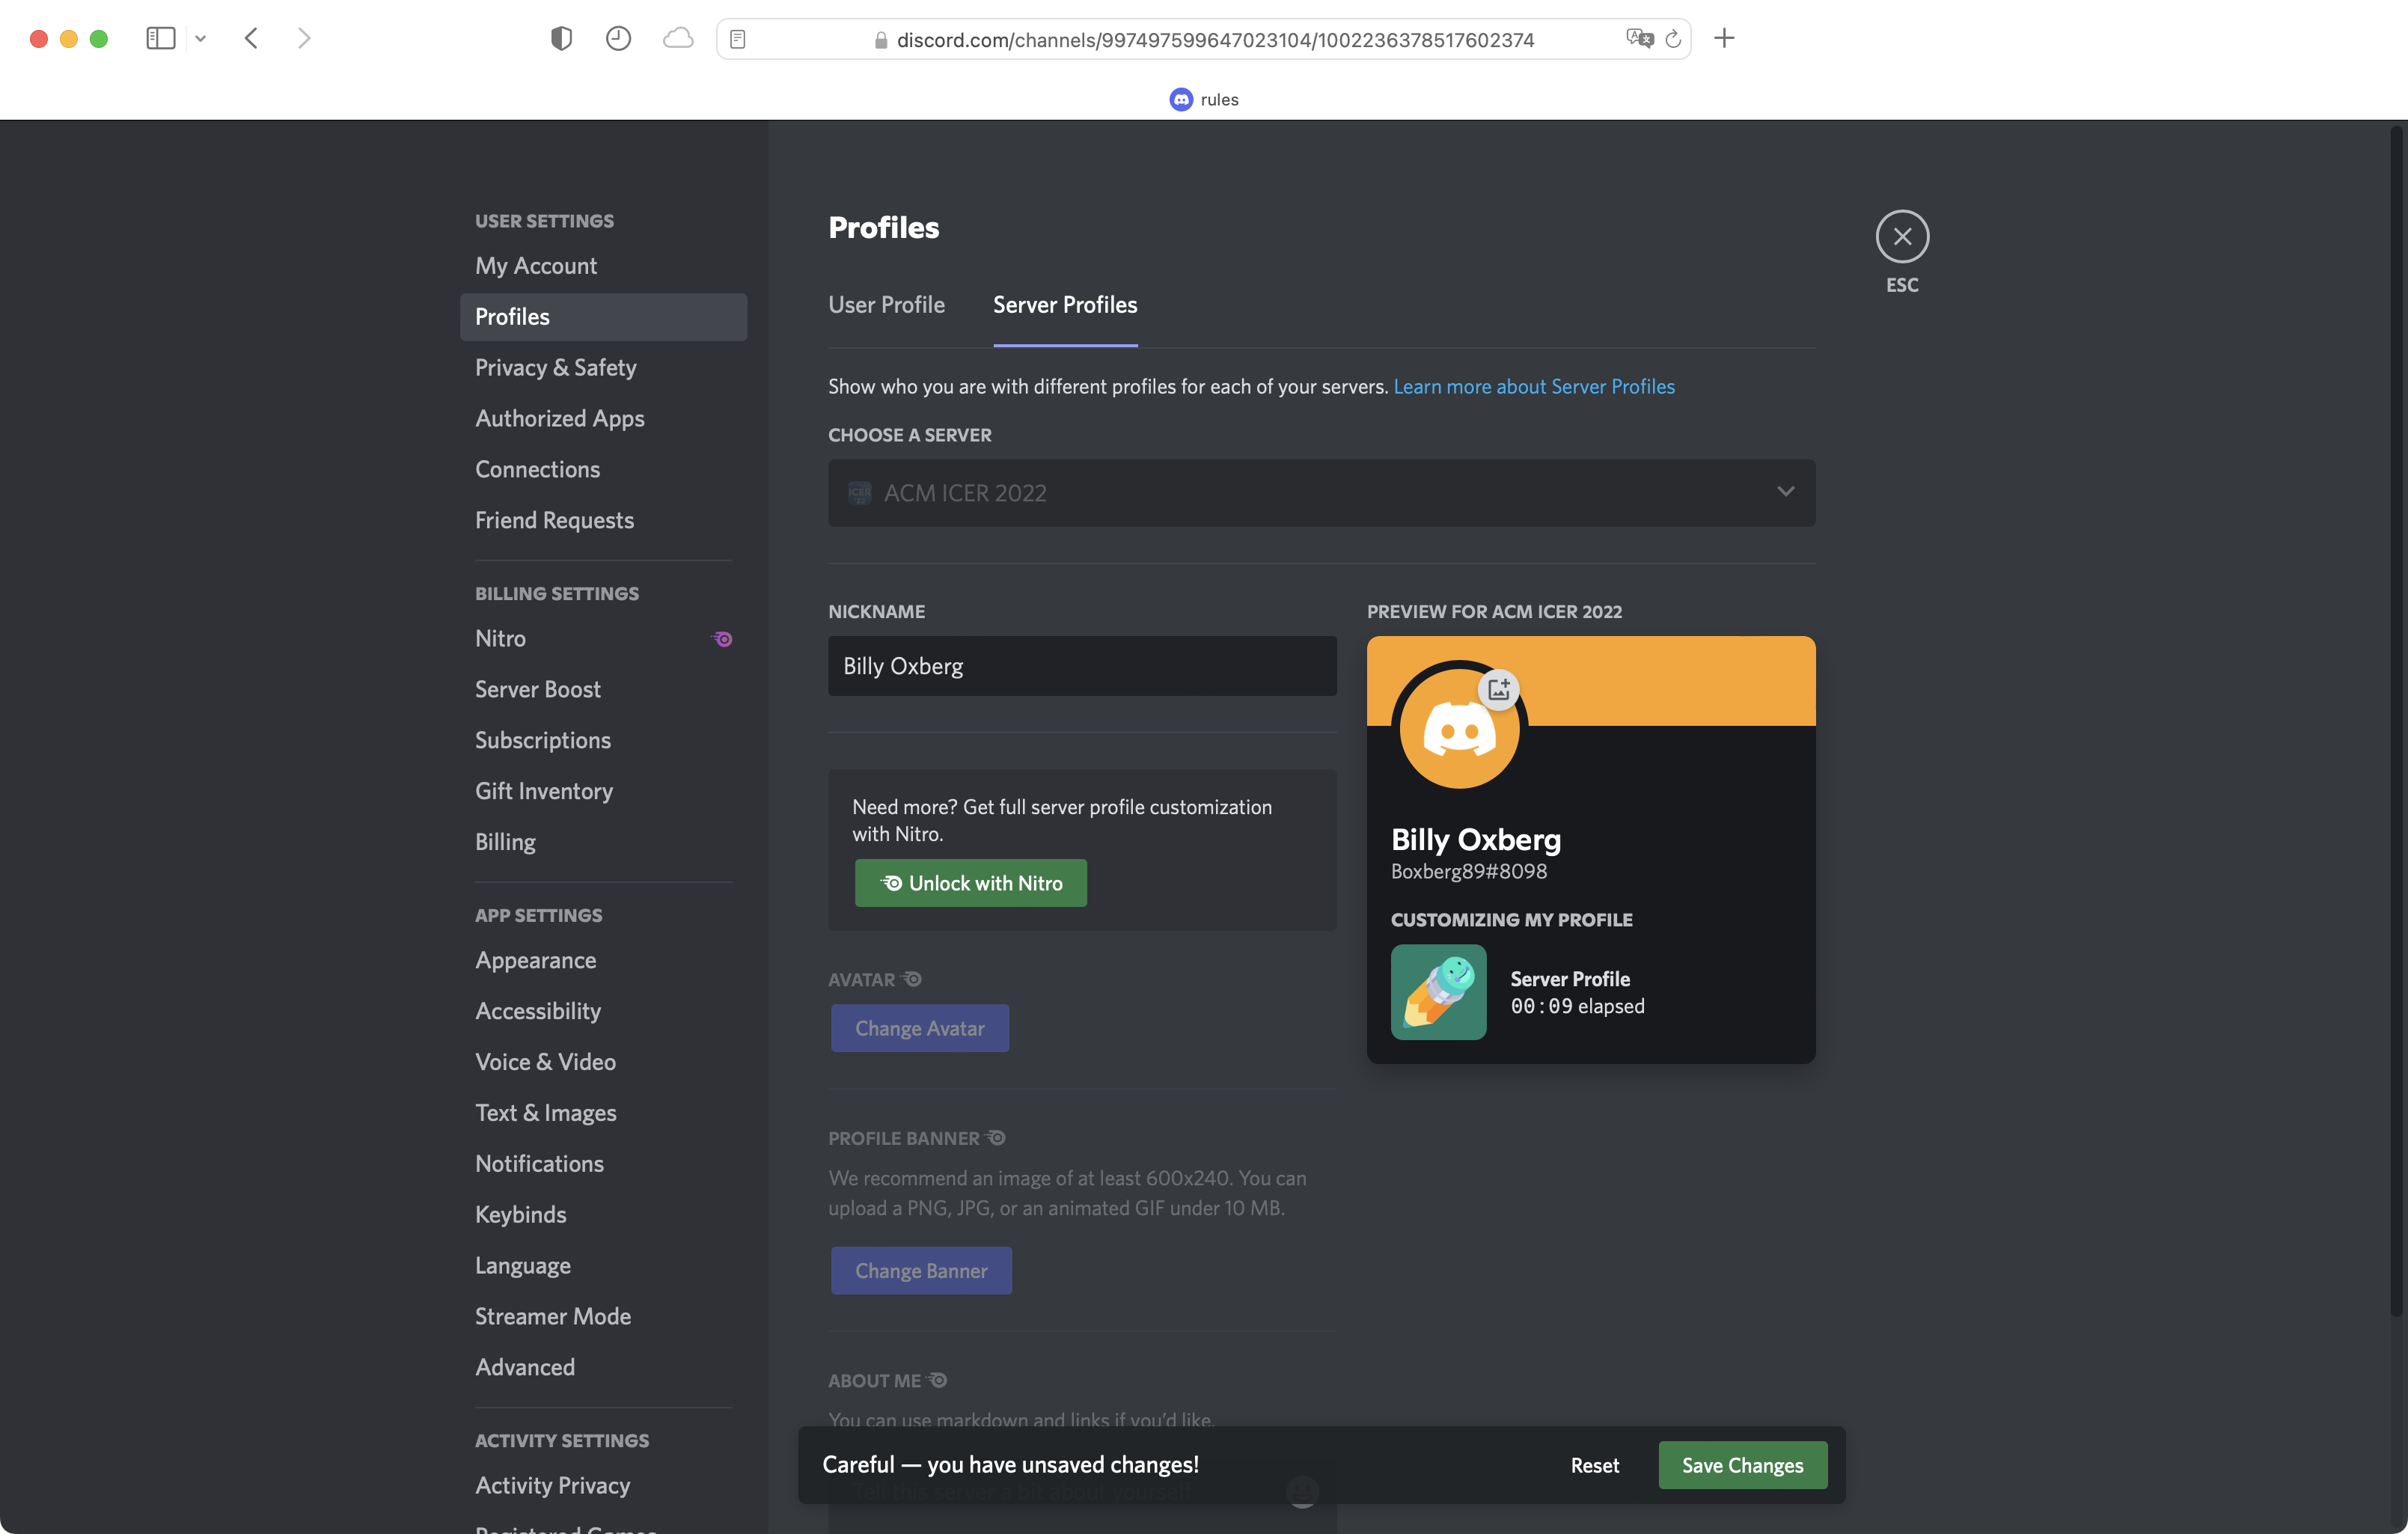Go back with the Safari back arrow
Viewport: 2408px width, 1534px height.
pyautogui.click(x=251, y=38)
